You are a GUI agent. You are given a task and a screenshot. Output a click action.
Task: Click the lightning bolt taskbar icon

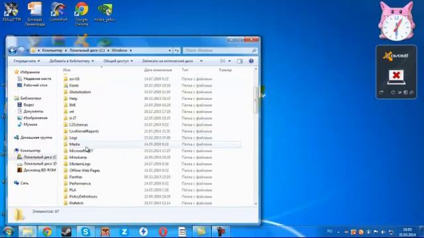(x=143, y=232)
